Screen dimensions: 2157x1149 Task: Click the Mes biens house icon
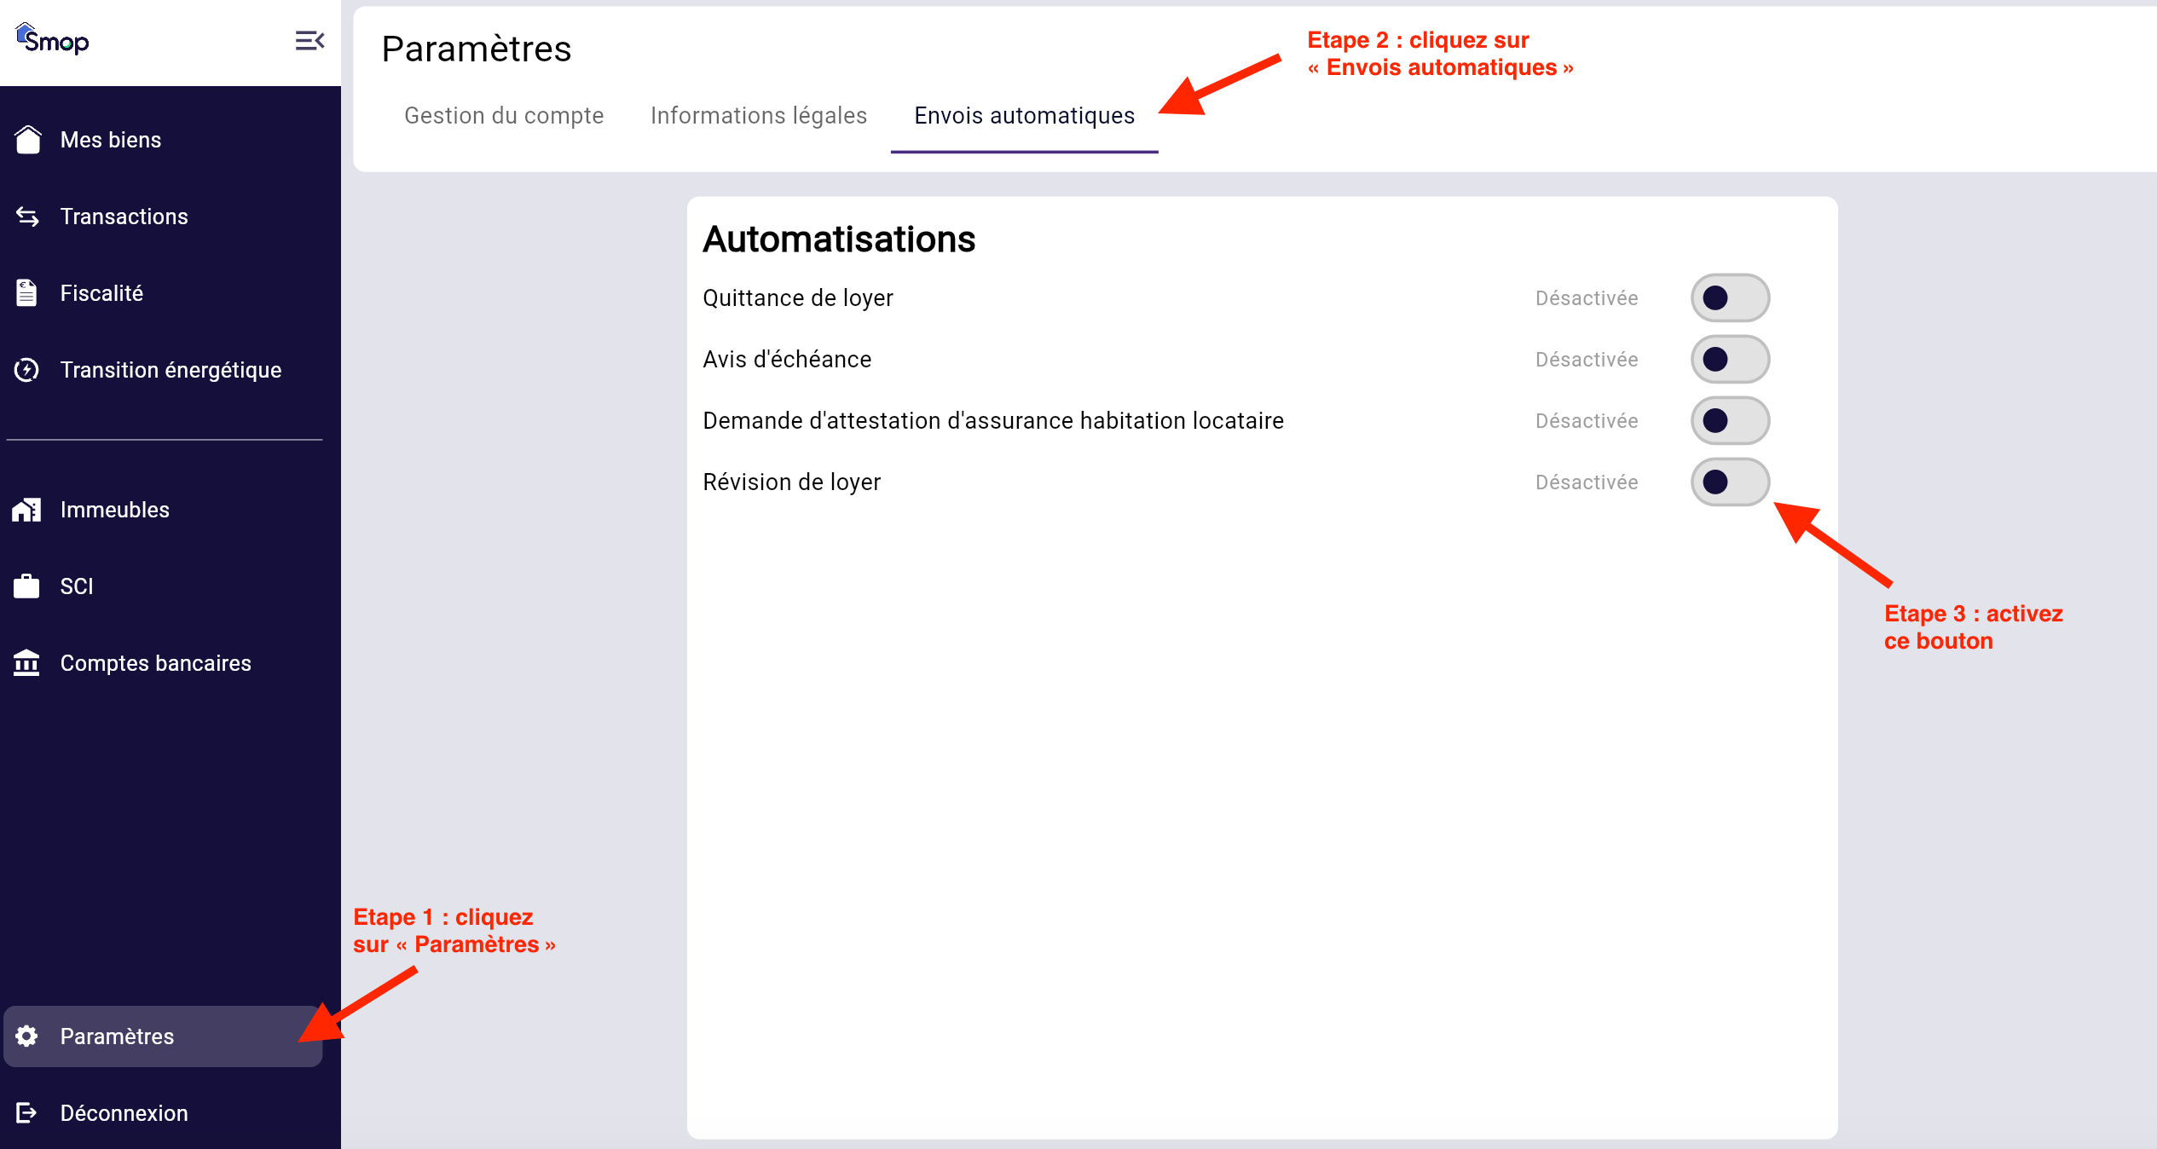pyautogui.click(x=27, y=140)
